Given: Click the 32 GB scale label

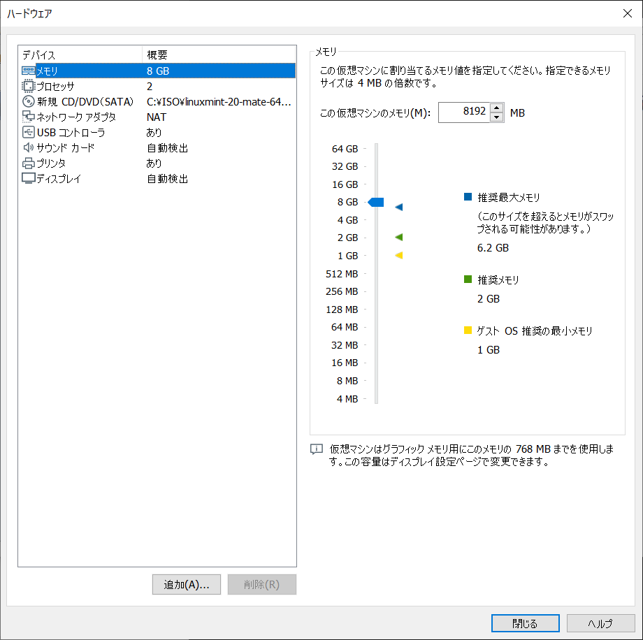Looking at the screenshot, I should tap(345, 166).
